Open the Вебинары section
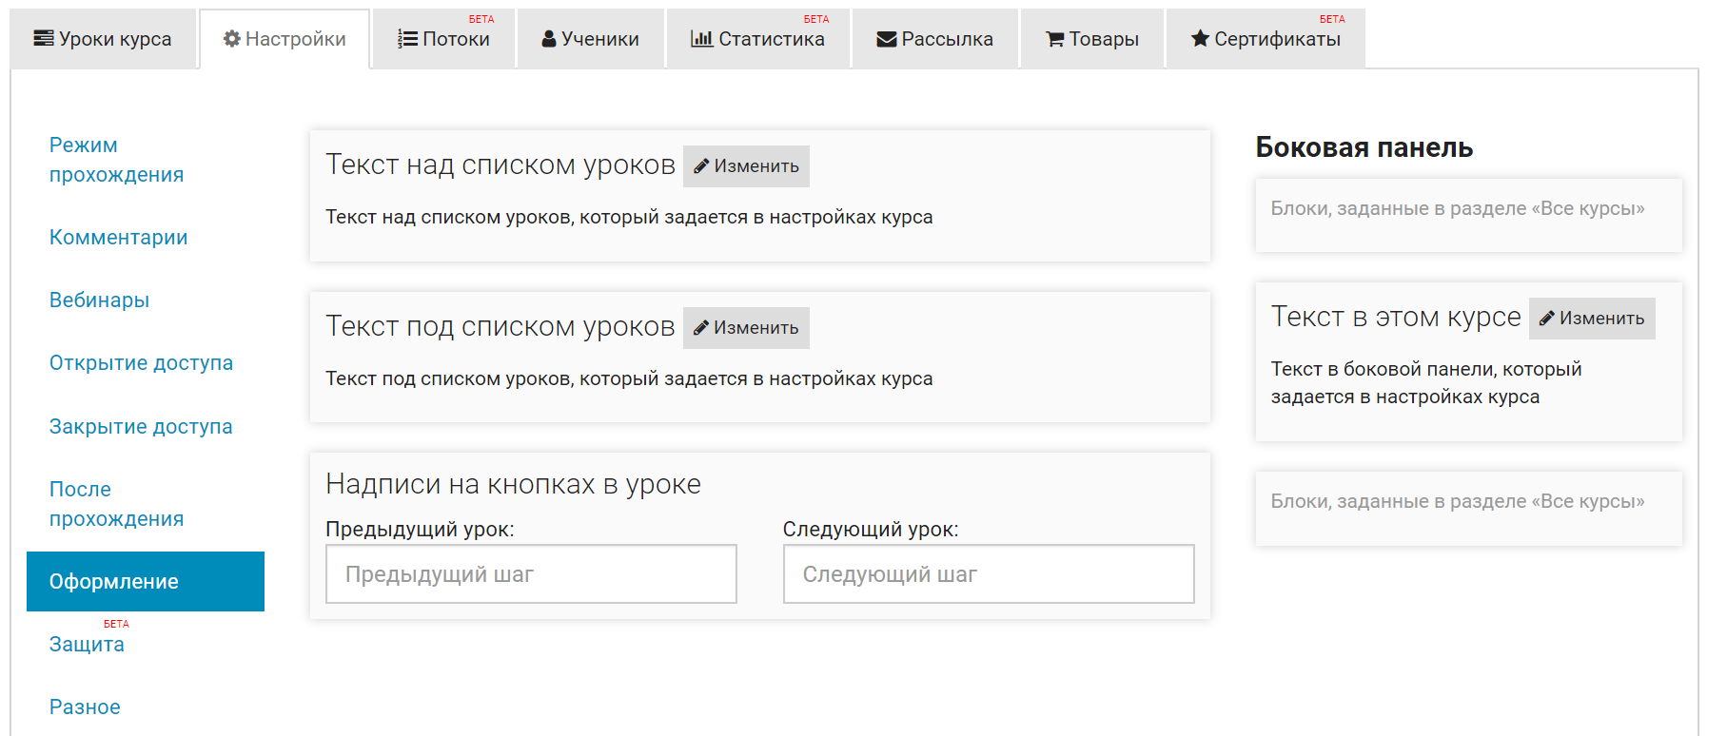Image resolution: width=1727 pixels, height=736 pixels. point(99,300)
